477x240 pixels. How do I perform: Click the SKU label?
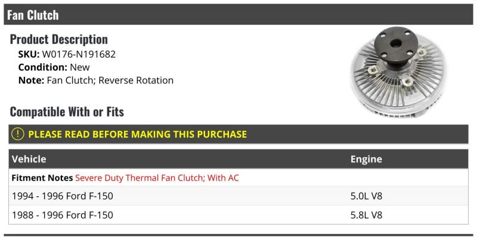pos(29,54)
